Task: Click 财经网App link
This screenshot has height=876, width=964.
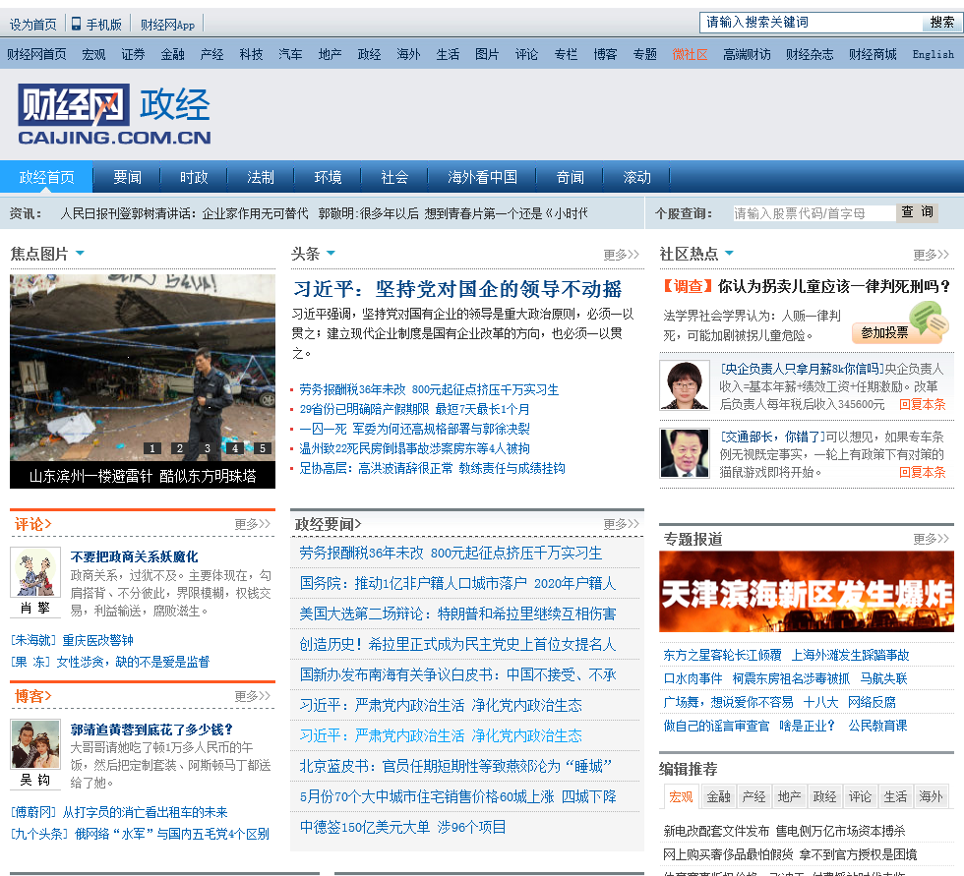Action: 167,25
